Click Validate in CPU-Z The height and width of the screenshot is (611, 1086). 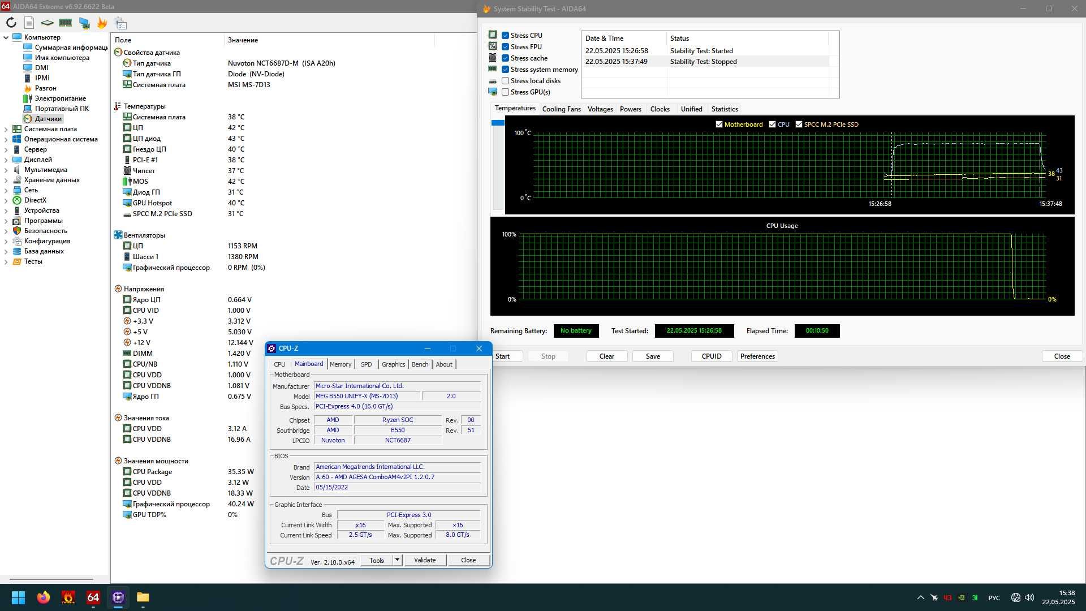425,560
